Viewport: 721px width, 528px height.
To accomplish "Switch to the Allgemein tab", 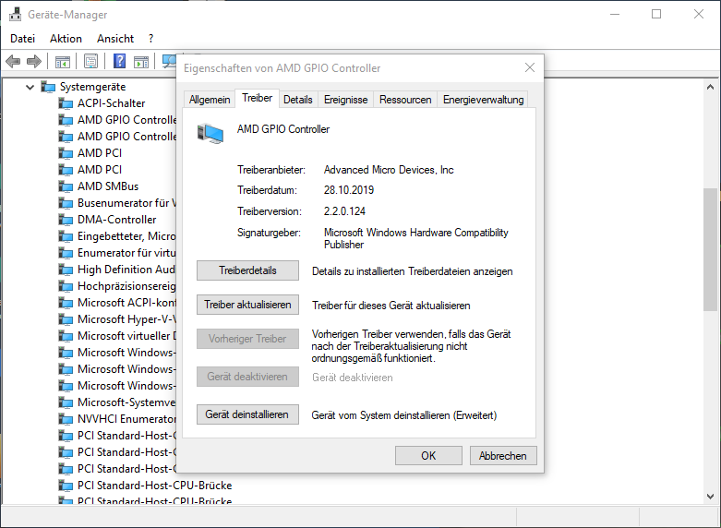I will click(210, 100).
